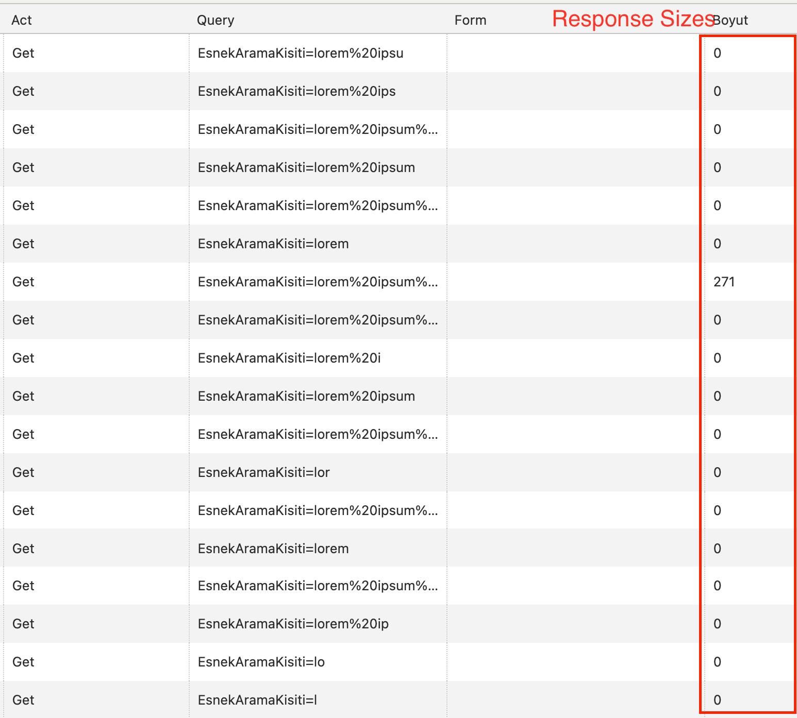This screenshot has height=718, width=797.
Task: Select the query EsnekAramaKisiti=lo
Action: click(261, 662)
